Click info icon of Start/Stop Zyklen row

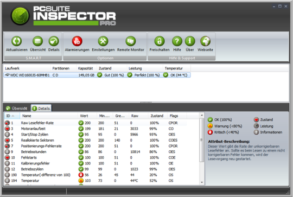[x=7, y=135]
